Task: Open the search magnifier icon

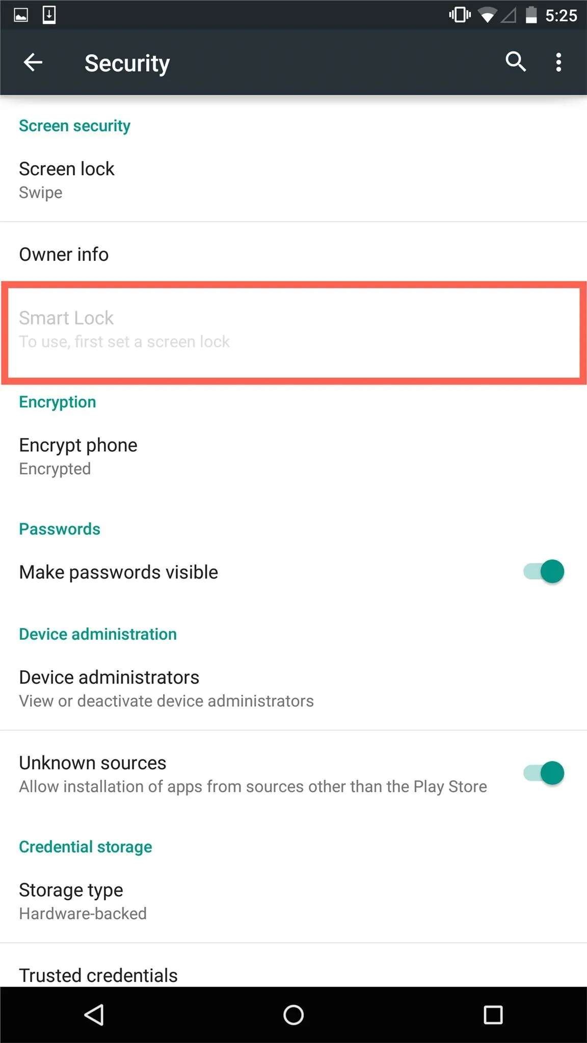Action: point(516,62)
